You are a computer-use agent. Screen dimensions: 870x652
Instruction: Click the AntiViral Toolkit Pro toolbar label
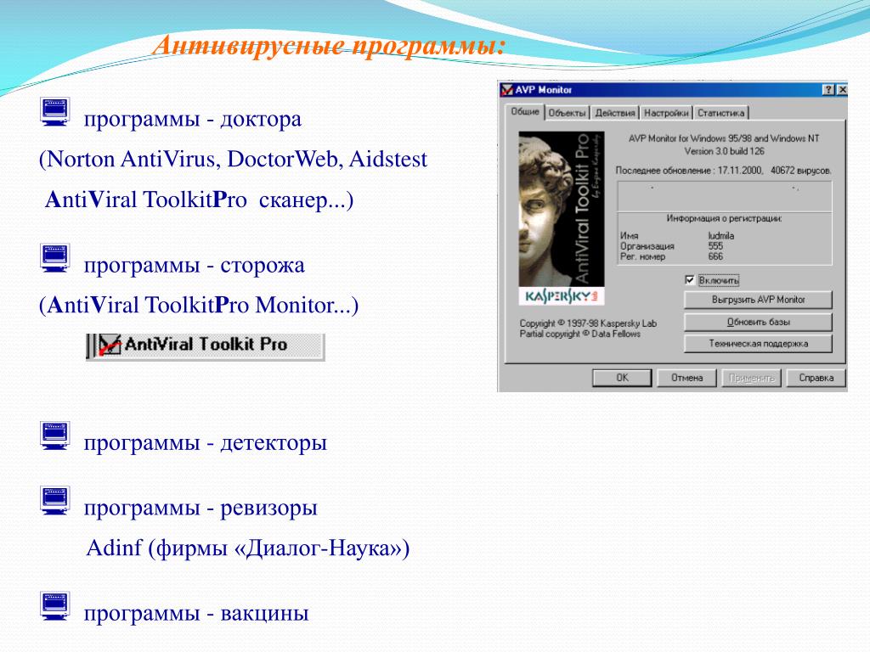pos(206,345)
